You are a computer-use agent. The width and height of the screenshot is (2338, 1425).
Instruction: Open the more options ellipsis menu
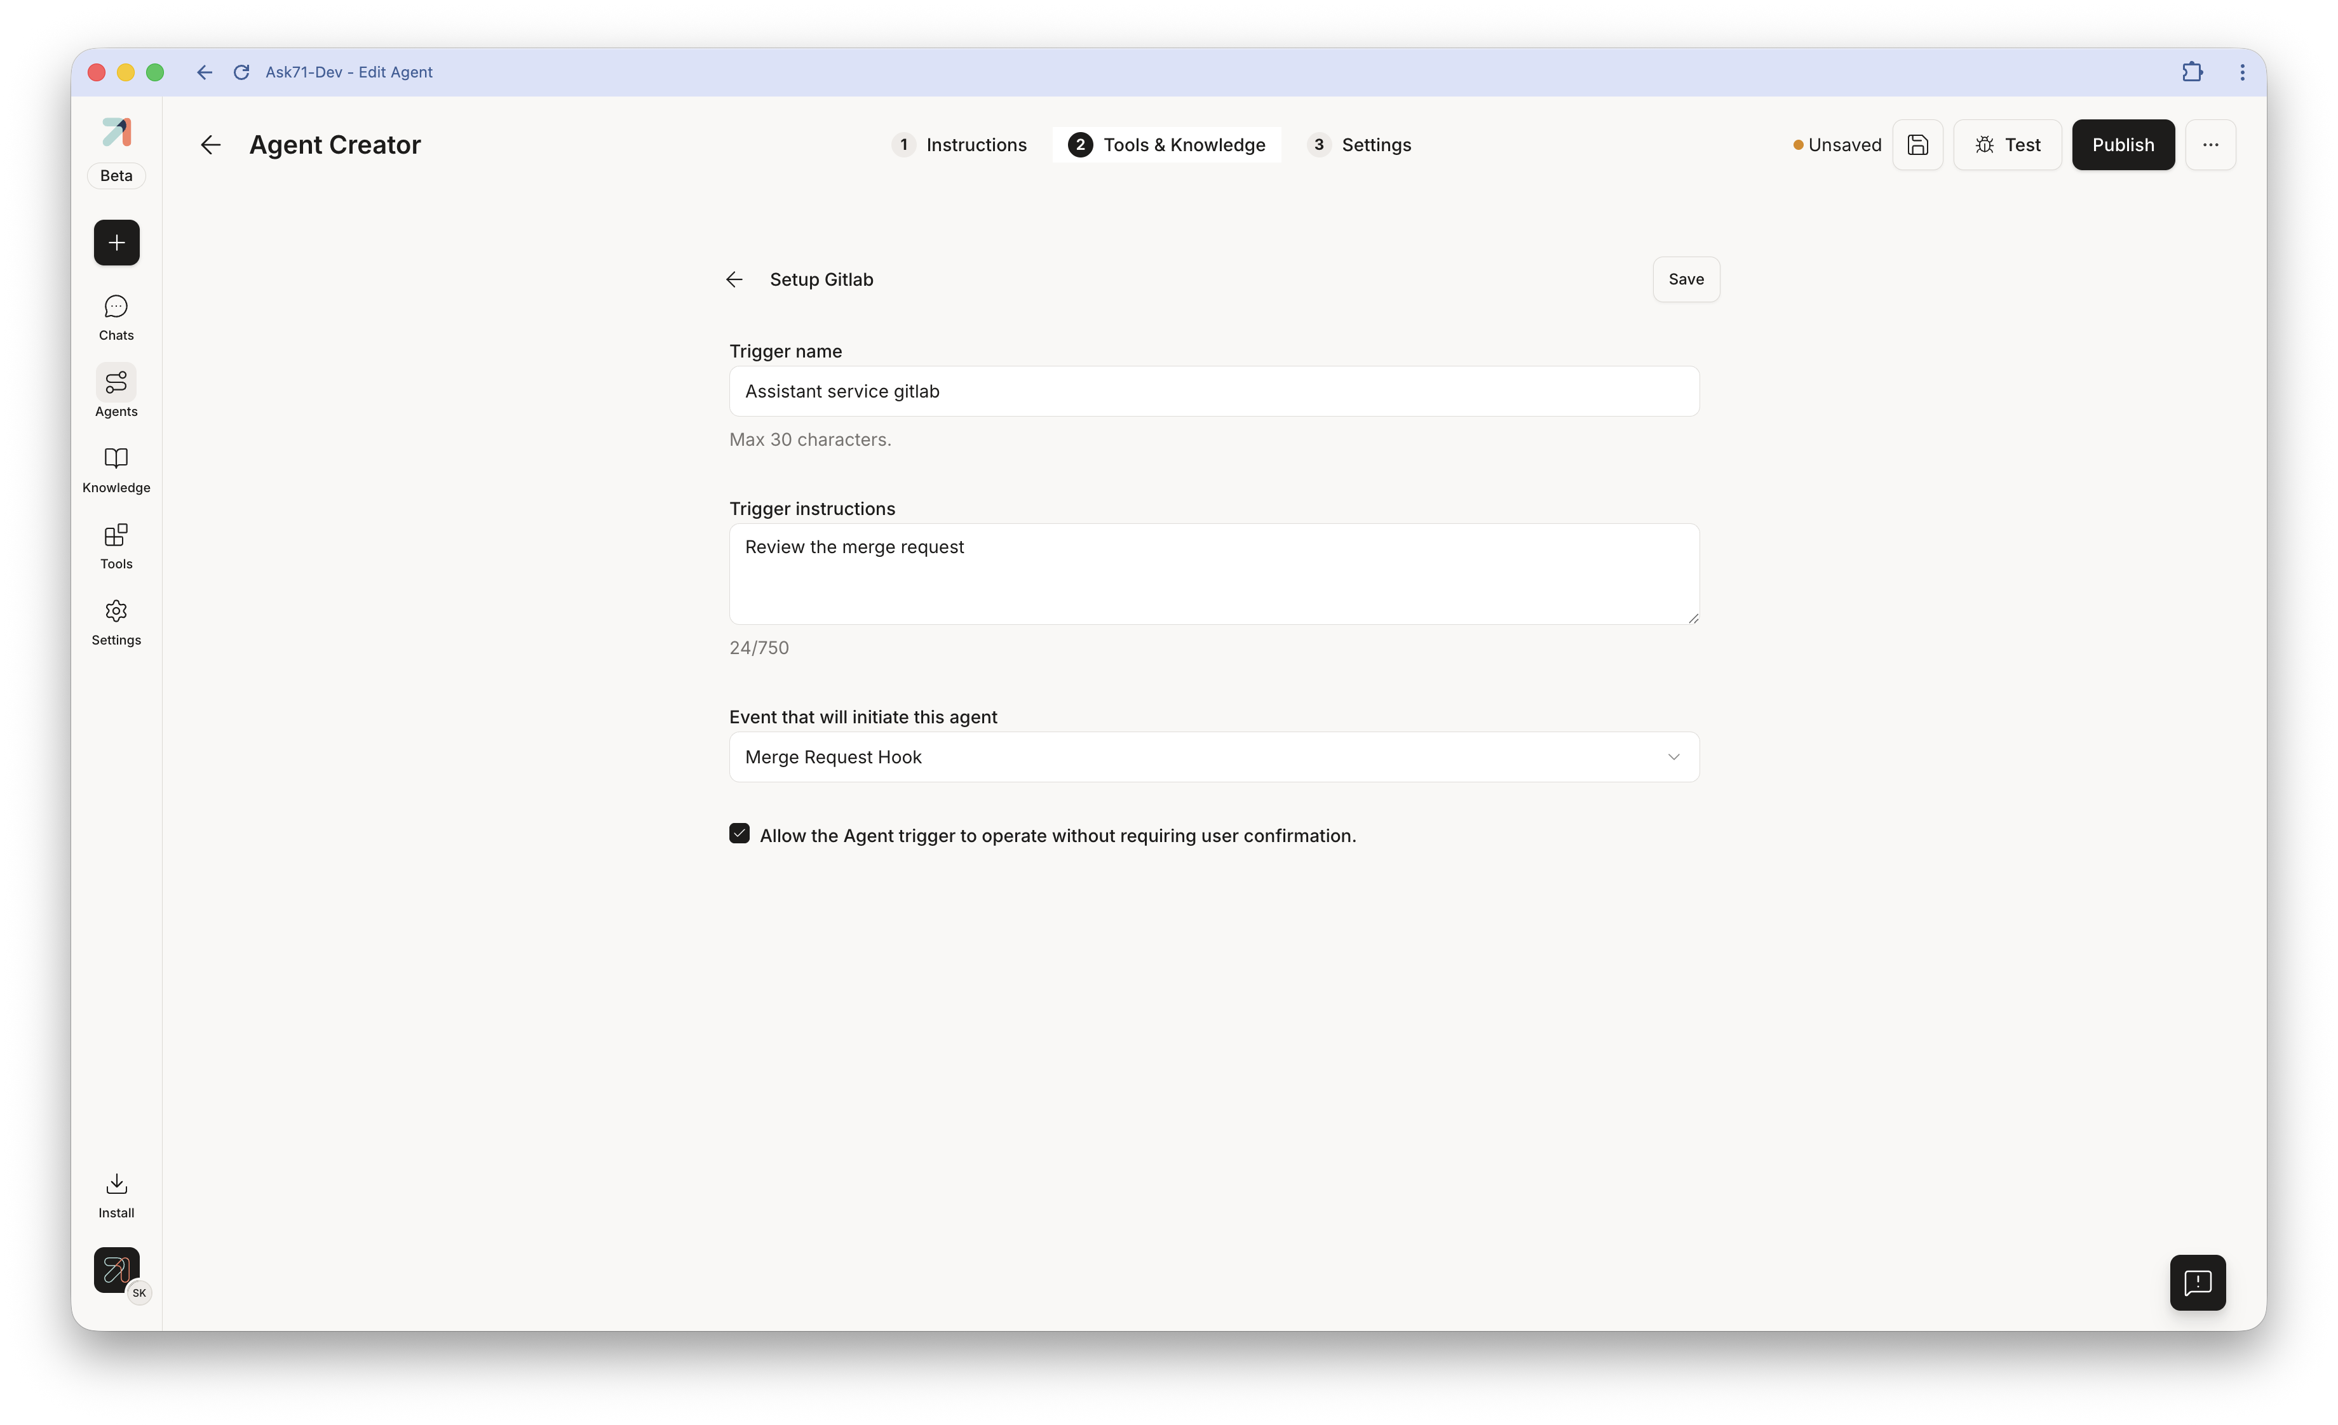2211,144
